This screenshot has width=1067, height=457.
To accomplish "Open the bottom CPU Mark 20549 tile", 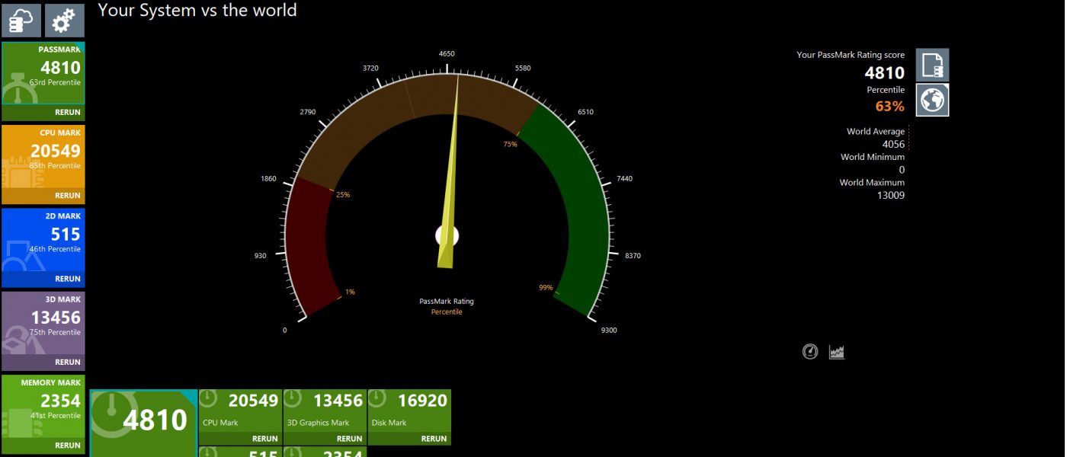I will coord(240,411).
